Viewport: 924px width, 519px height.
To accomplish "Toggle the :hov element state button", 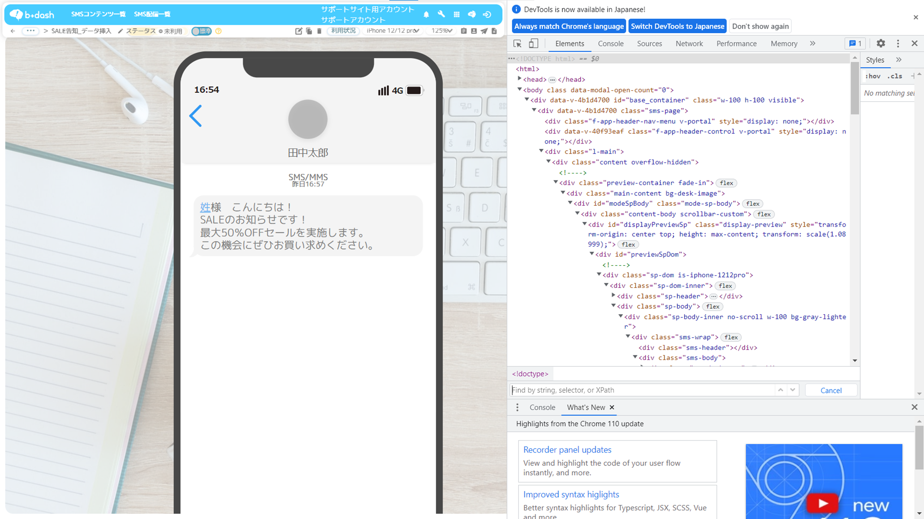I will click(x=872, y=76).
